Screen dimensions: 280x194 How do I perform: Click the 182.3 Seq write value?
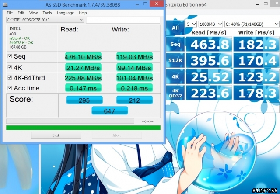(257, 44)
